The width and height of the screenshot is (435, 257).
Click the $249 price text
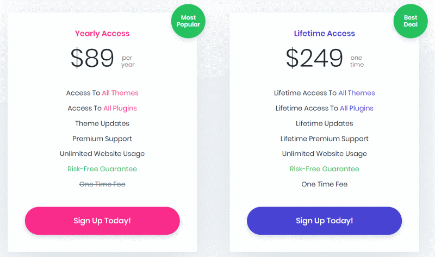314,58
